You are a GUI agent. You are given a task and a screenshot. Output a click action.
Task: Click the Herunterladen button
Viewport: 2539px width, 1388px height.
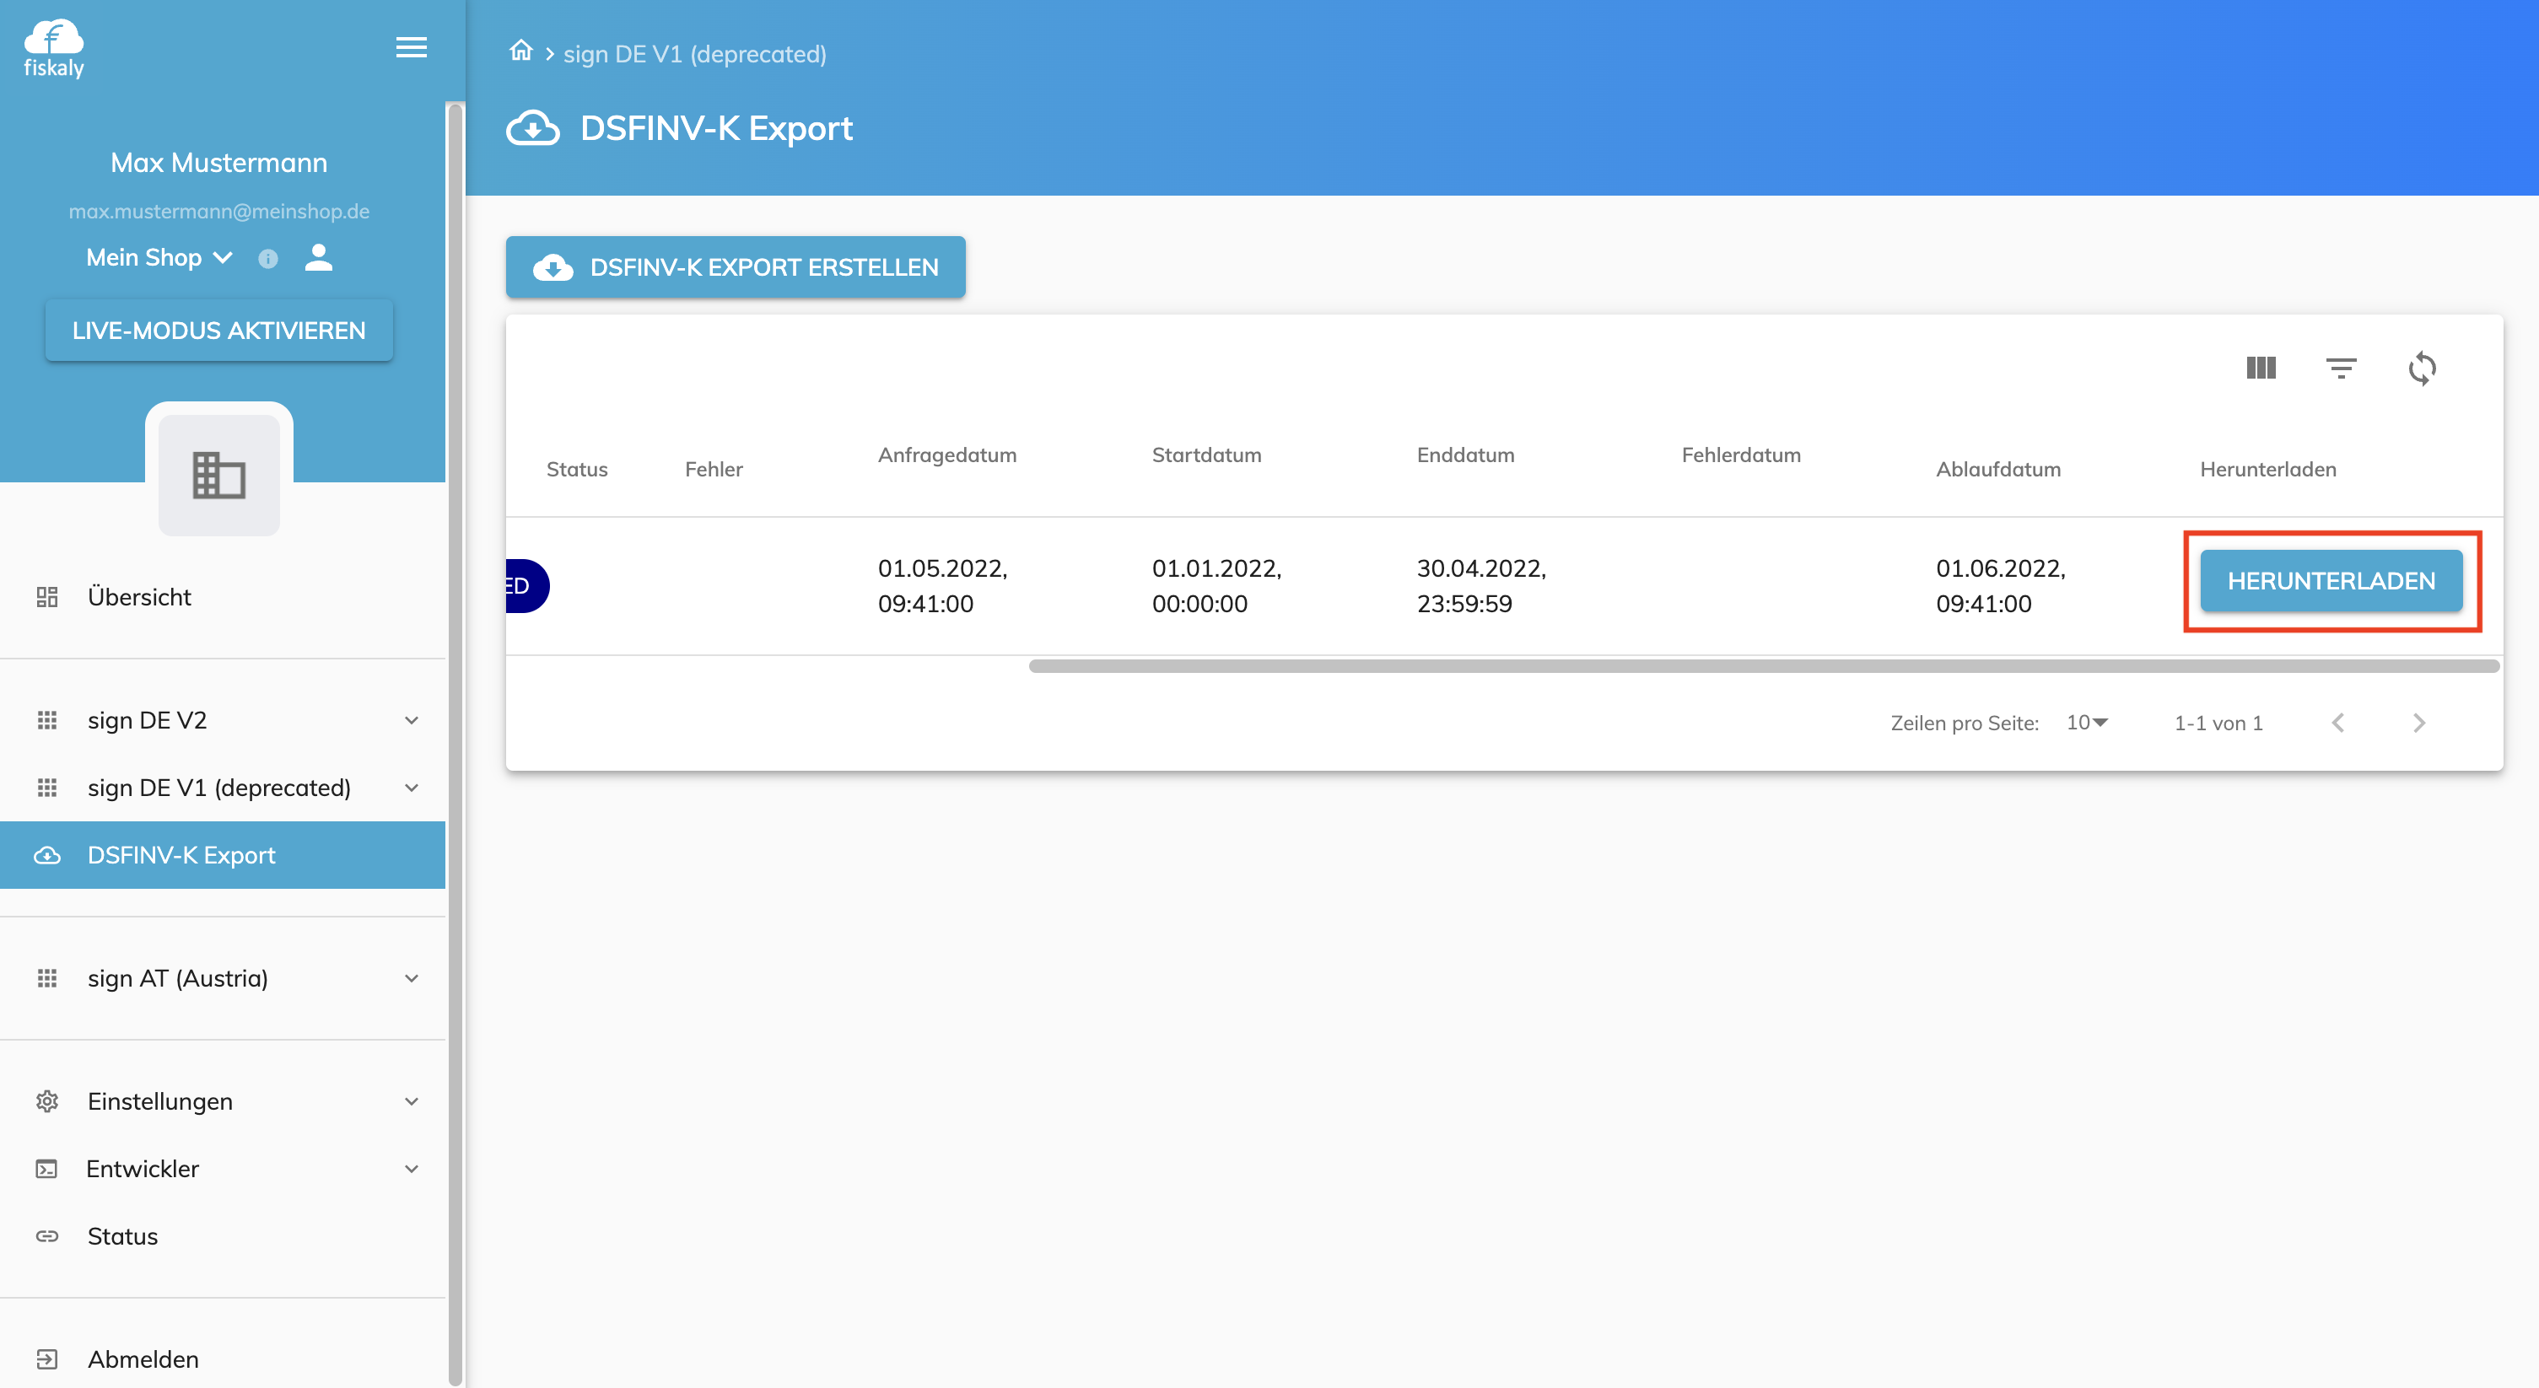[2330, 581]
